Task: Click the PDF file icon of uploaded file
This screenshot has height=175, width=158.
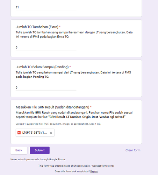Action: pyautogui.click(x=19, y=133)
